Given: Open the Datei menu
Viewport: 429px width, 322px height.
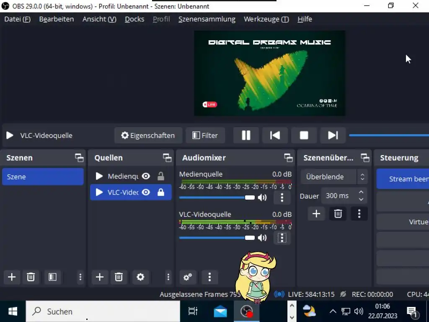Looking at the screenshot, I should [x=17, y=19].
